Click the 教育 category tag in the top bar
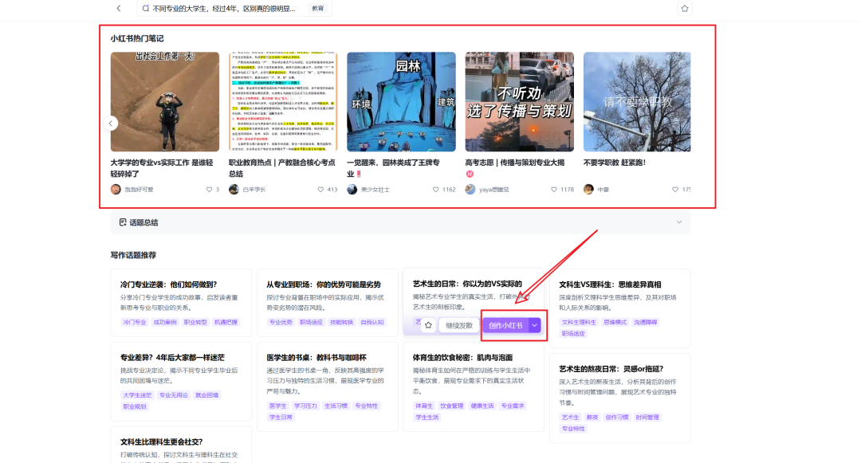This screenshot has height=463, width=861. (x=318, y=8)
